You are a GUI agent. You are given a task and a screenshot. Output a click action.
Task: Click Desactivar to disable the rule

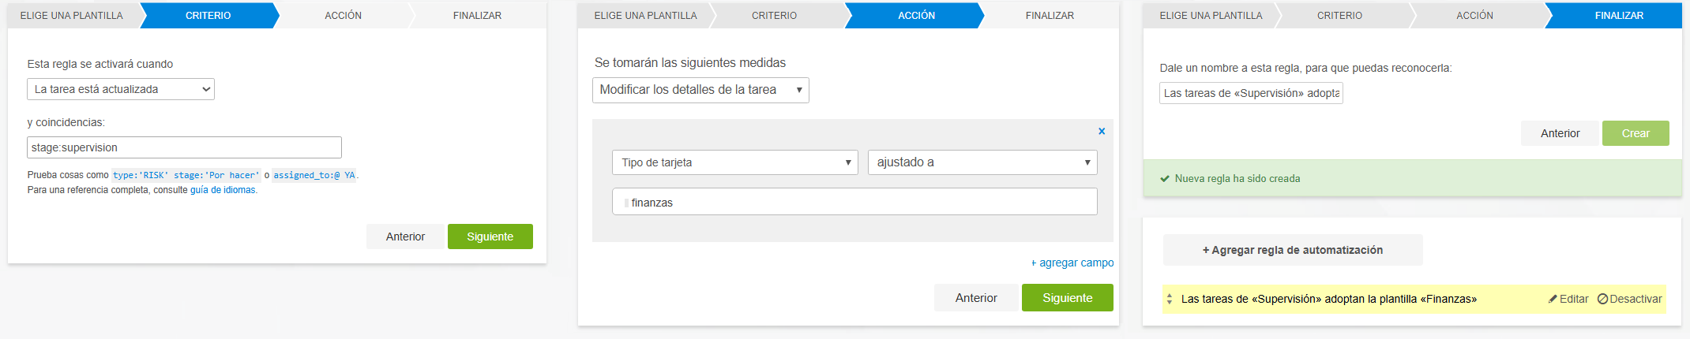pos(1629,299)
